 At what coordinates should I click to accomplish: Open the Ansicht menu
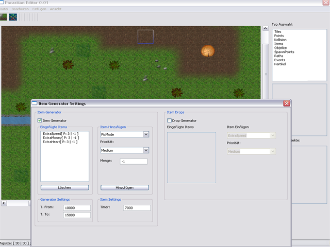pos(56,9)
